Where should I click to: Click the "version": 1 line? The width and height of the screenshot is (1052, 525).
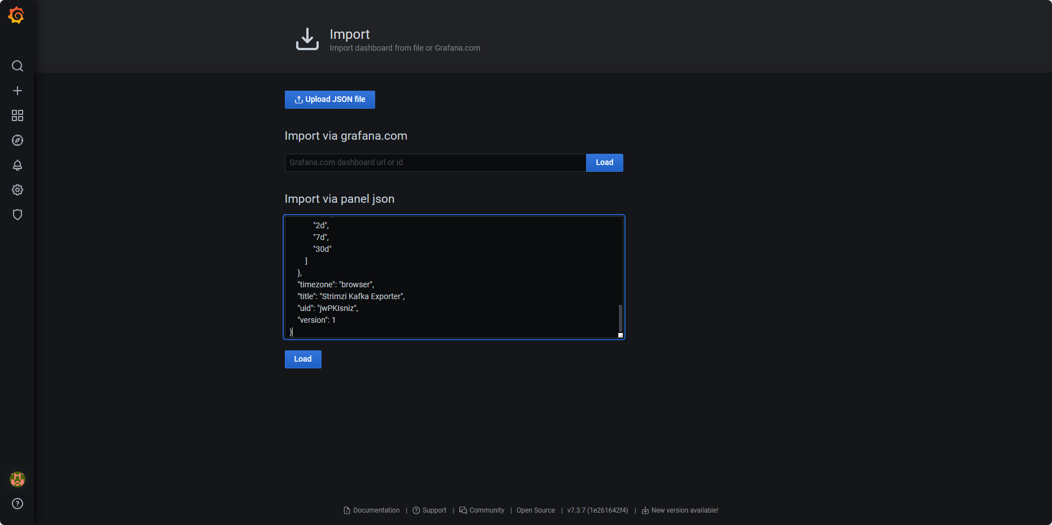pyautogui.click(x=316, y=320)
